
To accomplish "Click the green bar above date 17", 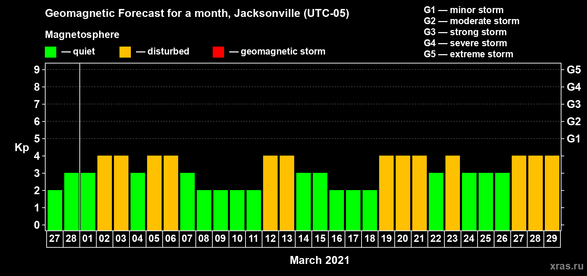I will pos(353,210).
